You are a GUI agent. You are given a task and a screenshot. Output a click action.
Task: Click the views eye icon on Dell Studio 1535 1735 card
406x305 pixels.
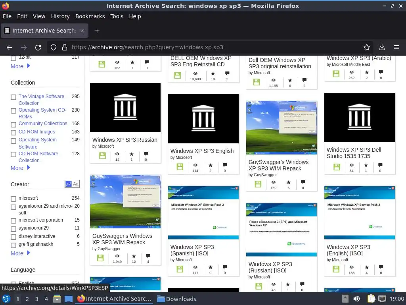(351, 165)
